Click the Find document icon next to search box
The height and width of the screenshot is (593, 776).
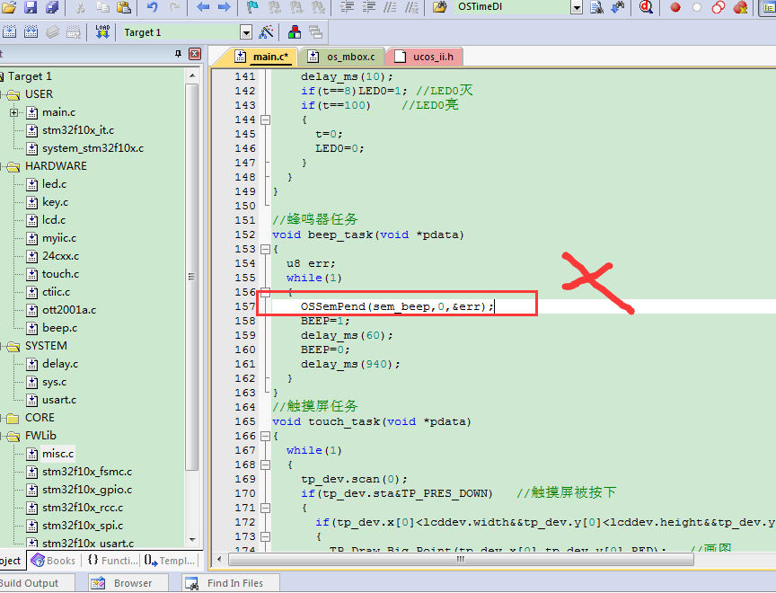pos(597,7)
